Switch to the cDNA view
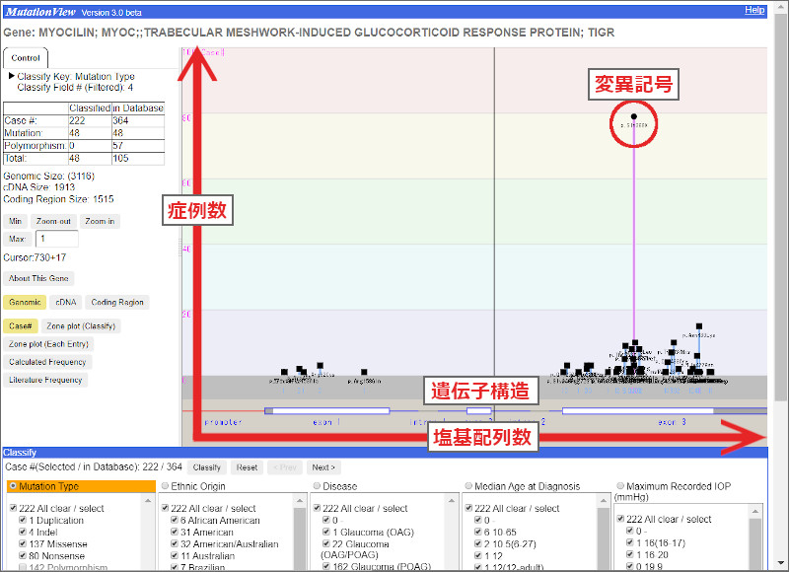This screenshot has width=789, height=572. point(65,303)
